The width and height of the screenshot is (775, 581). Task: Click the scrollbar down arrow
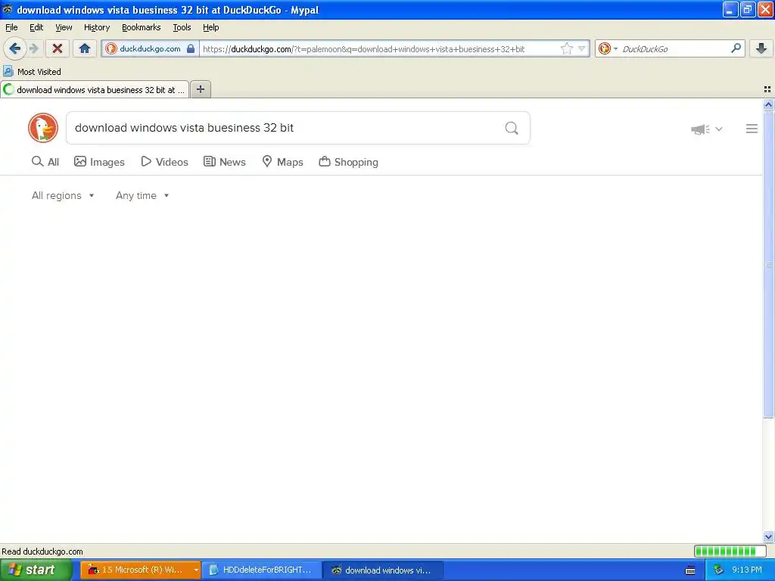tap(768, 536)
